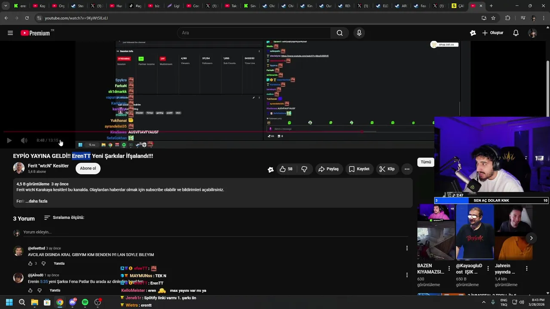Image resolution: width=550 pixels, height=309 pixels.
Task: Open Windows taskbar search
Action: click(22, 302)
